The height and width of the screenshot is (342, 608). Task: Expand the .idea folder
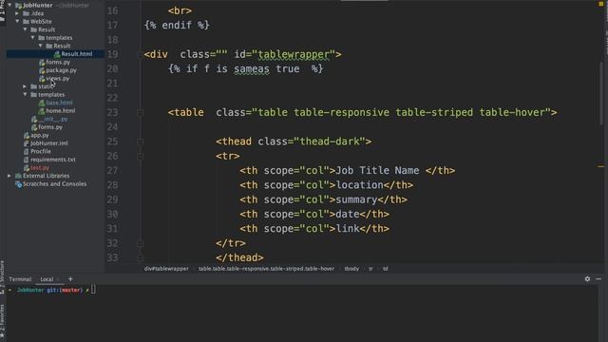pyautogui.click(x=17, y=13)
